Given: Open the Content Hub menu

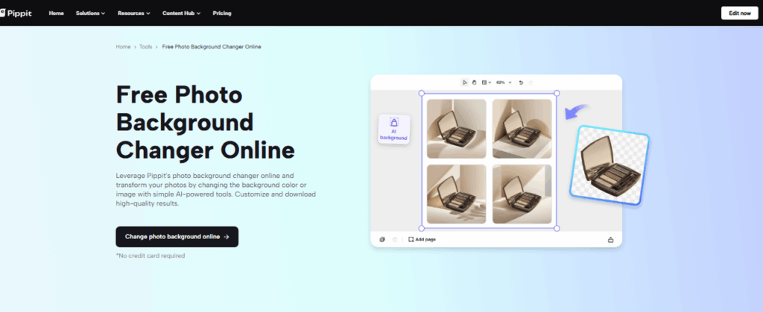Looking at the screenshot, I should [181, 13].
